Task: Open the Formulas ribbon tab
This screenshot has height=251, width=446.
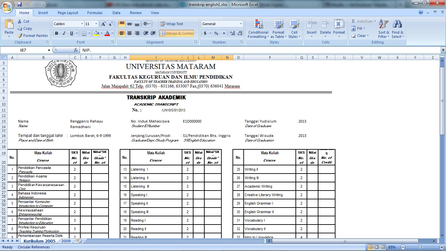Action: tap(95, 13)
